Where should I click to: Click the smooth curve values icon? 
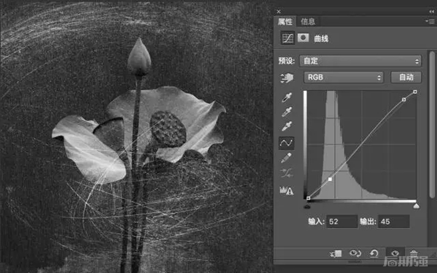(x=286, y=173)
